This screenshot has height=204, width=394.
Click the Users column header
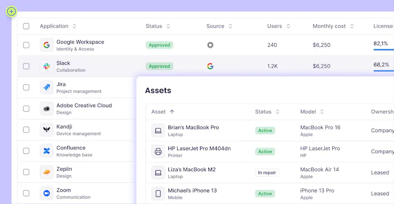point(275,26)
